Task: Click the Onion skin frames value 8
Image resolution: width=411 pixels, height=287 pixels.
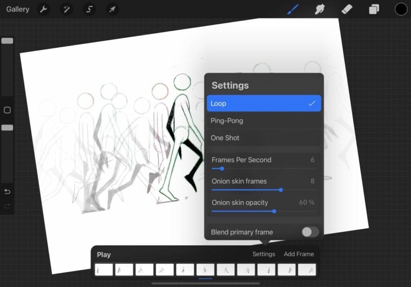Action: coord(312,181)
